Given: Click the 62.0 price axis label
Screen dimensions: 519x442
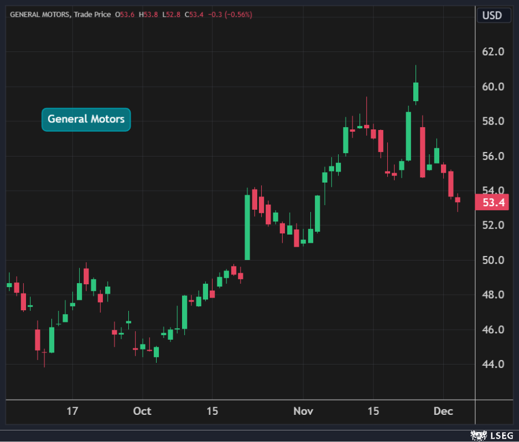Looking at the screenshot, I should pos(494,51).
